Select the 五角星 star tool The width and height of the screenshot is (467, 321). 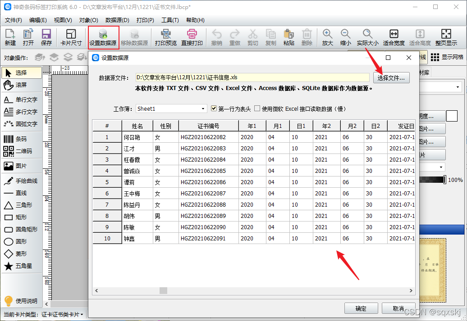click(x=22, y=266)
